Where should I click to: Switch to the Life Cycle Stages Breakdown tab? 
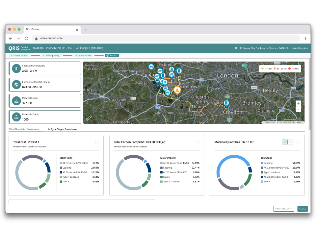[62, 129]
